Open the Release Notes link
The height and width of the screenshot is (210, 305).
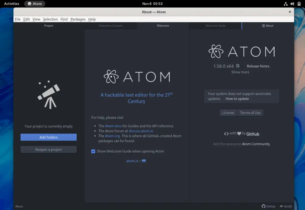[x=258, y=66]
